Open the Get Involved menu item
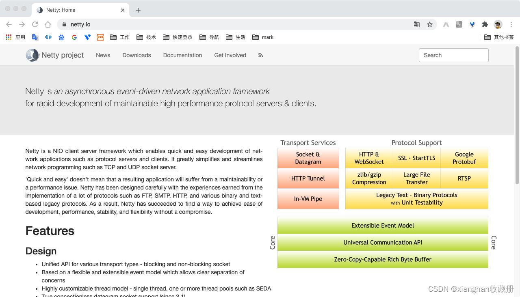 point(230,55)
